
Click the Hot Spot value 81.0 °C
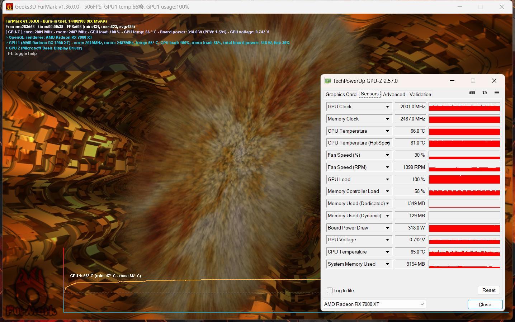tap(410, 143)
